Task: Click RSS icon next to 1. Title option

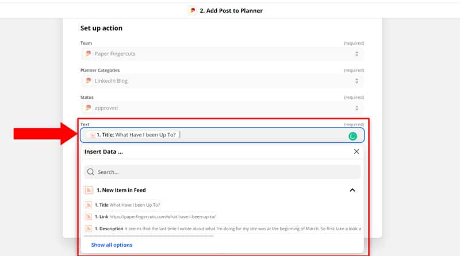Action: 89,205
